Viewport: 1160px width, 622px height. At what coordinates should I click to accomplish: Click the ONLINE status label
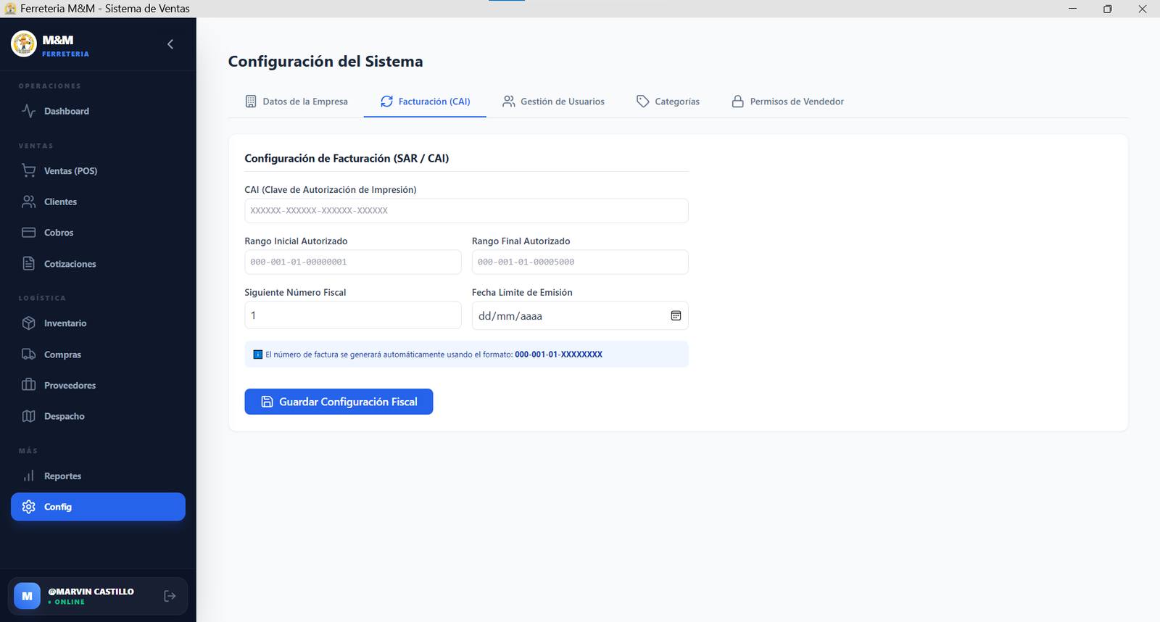pyautogui.click(x=70, y=602)
